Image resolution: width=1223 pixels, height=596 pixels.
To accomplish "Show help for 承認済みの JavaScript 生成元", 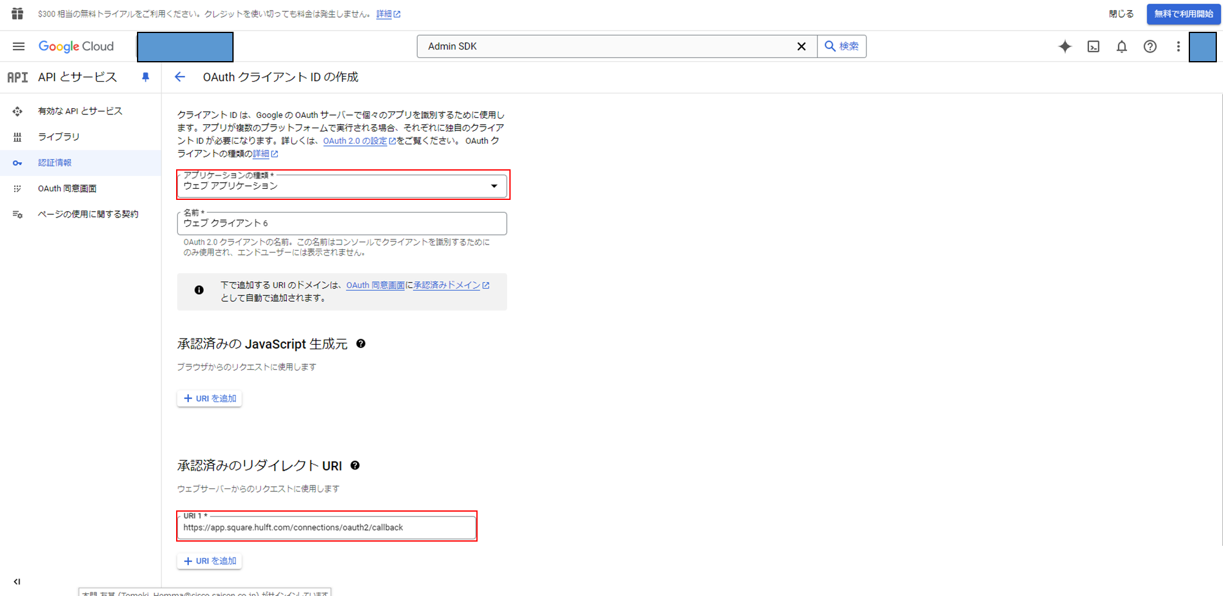I will (361, 344).
